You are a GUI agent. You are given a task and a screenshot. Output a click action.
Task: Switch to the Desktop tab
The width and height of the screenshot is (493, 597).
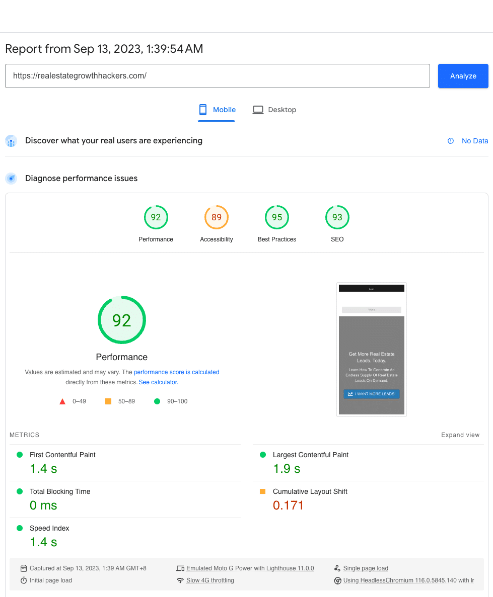pyautogui.click(x=274, y=110)
